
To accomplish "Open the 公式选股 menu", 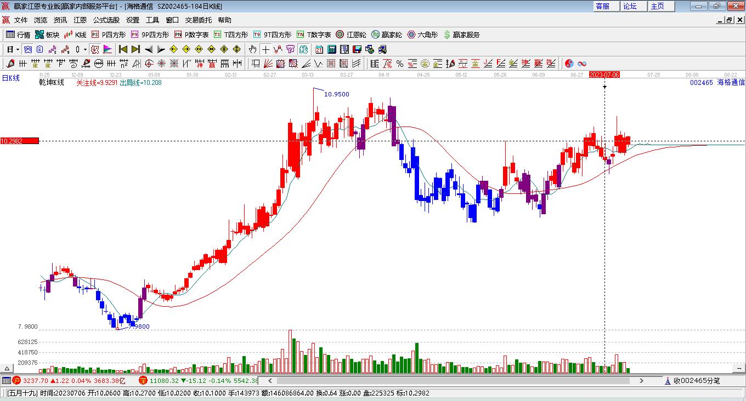I will click(106, 20).
